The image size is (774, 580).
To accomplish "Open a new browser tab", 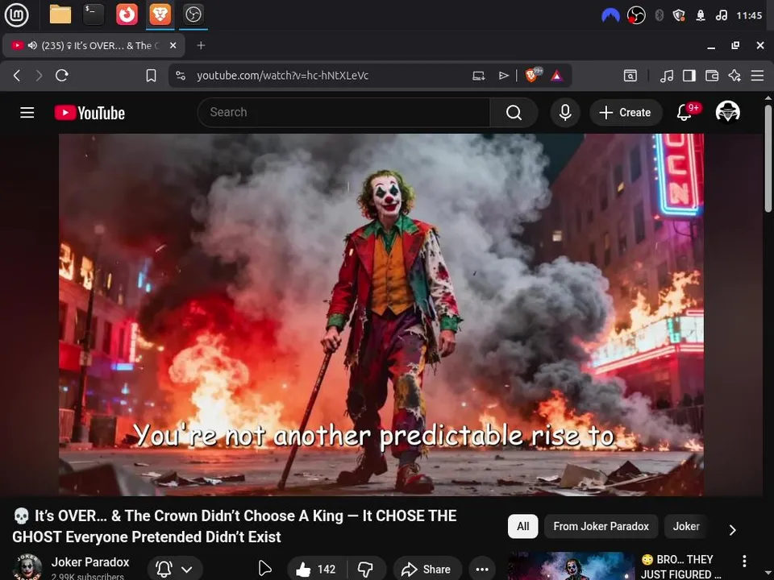I will (201, 45).
